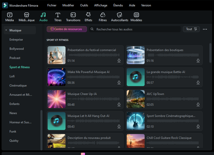Open the three-dot more options menu
This screenshot has height=155, width=214.
(205, 29)
